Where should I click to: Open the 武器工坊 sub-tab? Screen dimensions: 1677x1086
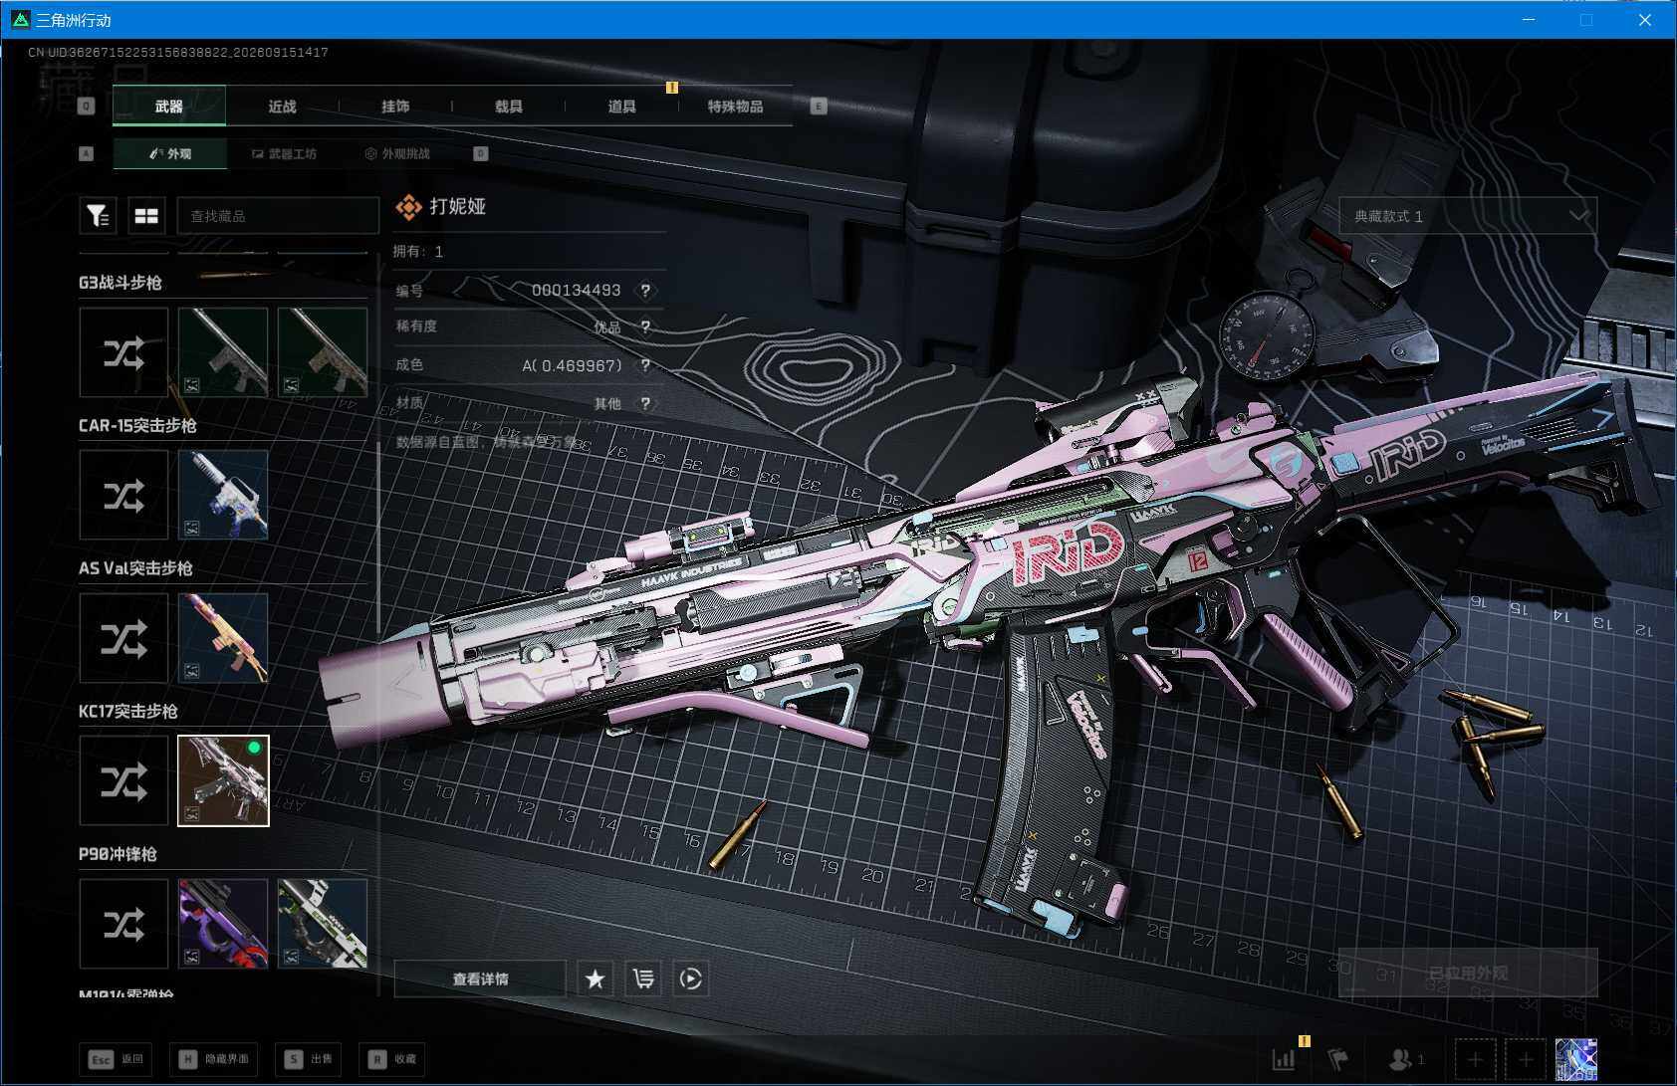[284, 153]
